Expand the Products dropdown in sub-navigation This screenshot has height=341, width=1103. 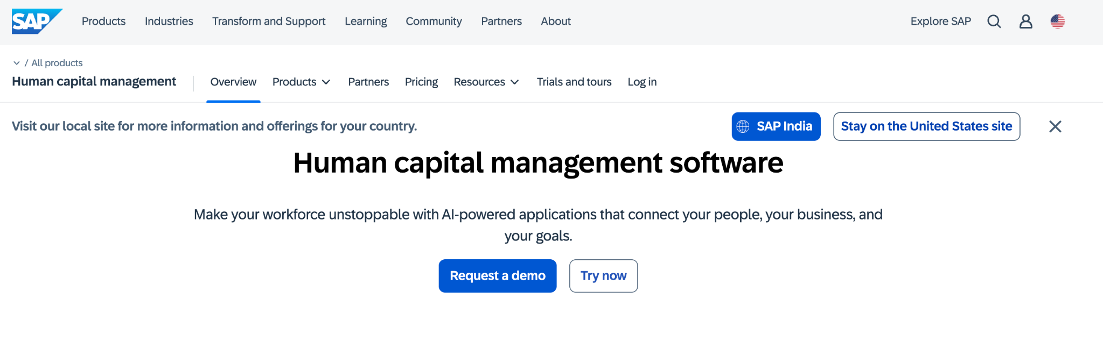pos(301,82)
